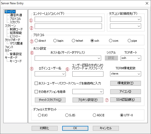151x134 pixels.
Task: Open the TCPポート ssh dropdown
Action: pos(131,58)
